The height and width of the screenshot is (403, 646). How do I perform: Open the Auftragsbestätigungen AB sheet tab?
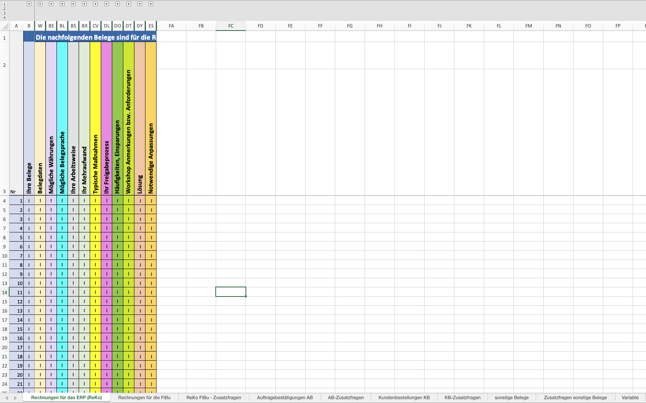tap(284, 398)
